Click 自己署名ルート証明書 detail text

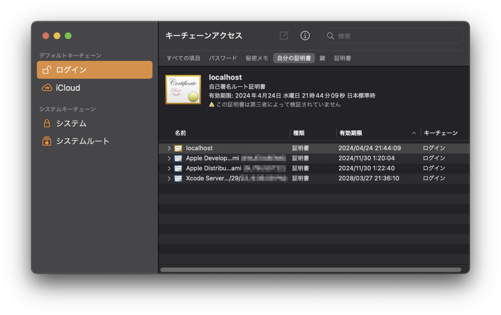[x=237, y=87]
